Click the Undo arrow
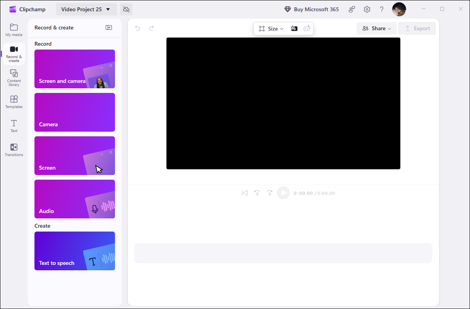Screen dimensions: 470x309 [137, 28]
